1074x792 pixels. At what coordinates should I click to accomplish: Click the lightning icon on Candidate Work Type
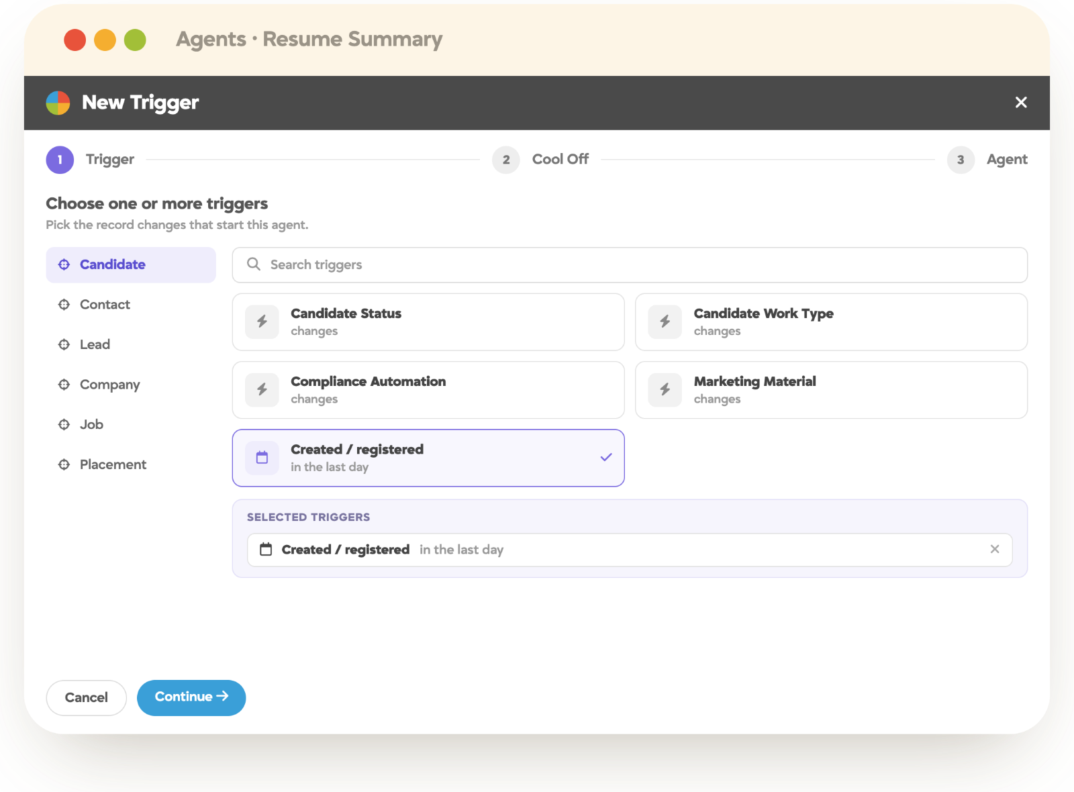(x=665, y=321)
